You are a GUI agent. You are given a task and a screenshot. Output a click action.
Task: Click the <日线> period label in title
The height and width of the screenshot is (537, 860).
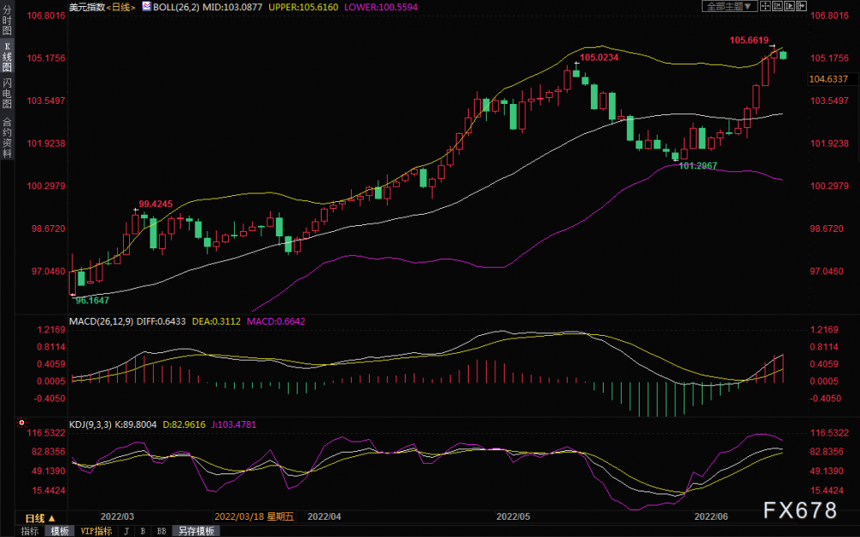(120, 7)
